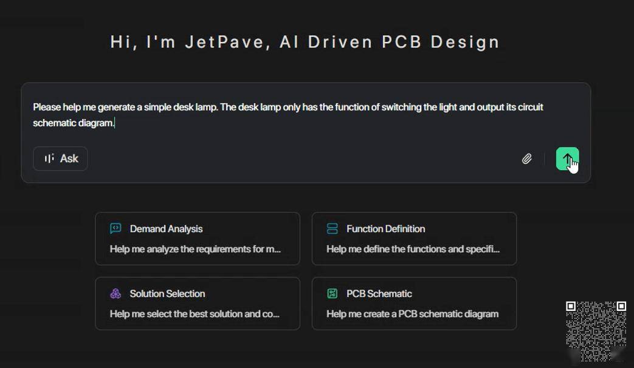Toggle the Ask mode button
Image resolution: width=634 pixels, height=368 pixels.
60,158
